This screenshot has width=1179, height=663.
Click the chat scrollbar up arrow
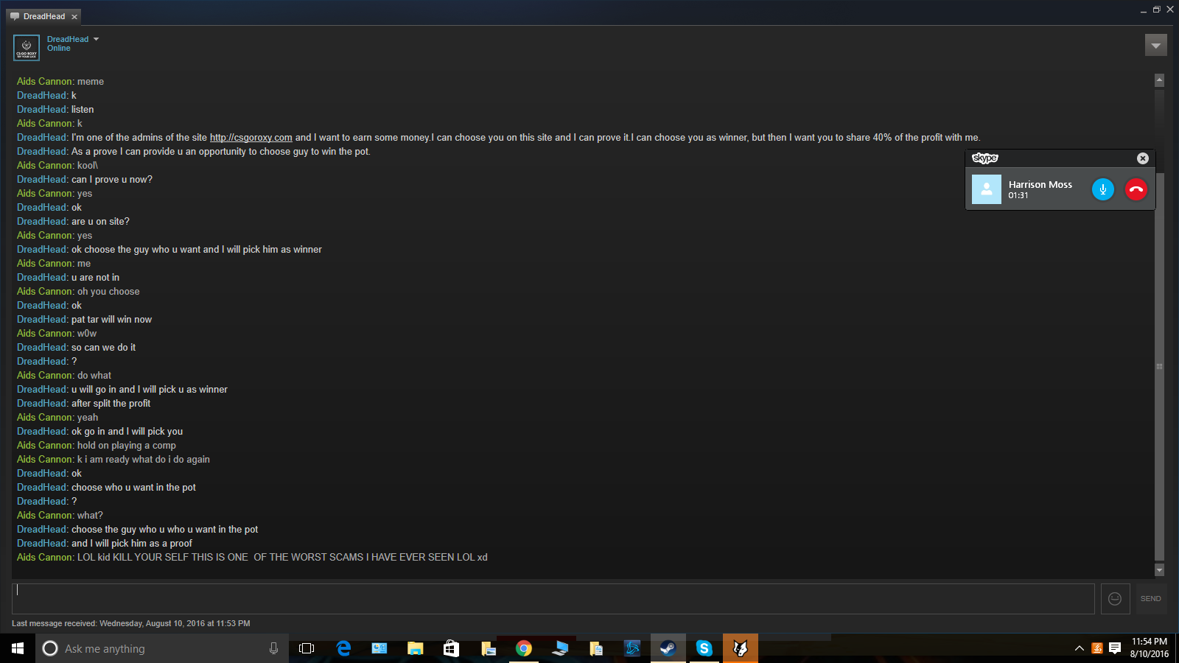click(1159, 80)
